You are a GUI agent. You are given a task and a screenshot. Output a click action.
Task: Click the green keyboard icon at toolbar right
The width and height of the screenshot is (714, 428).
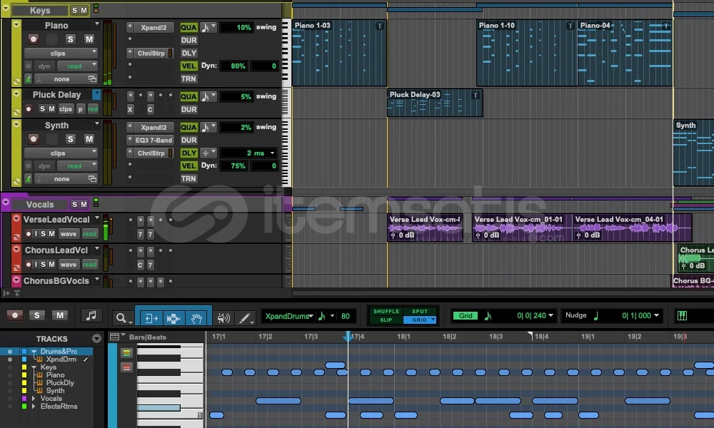click(682, 315)
